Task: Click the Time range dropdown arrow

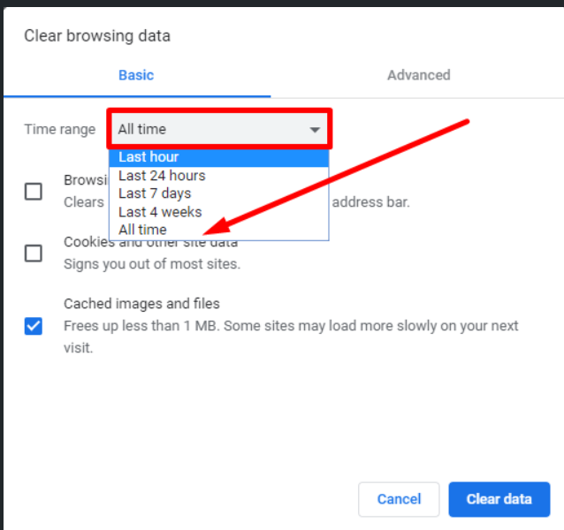Action: 314,130
